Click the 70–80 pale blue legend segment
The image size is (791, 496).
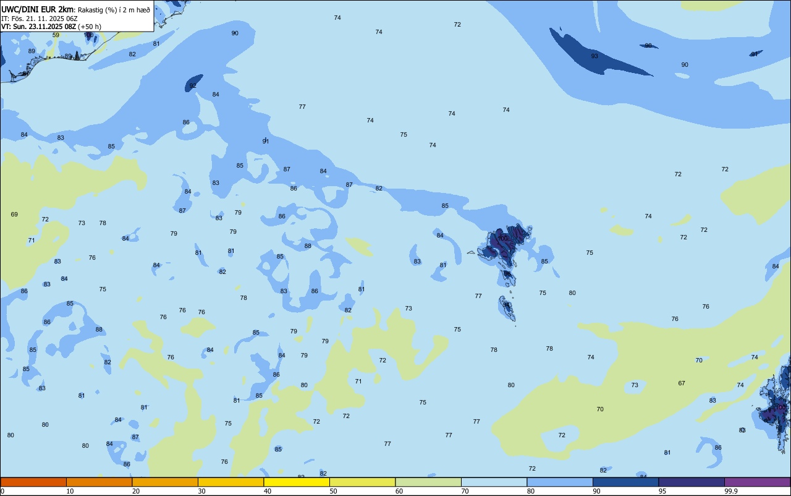494,482
